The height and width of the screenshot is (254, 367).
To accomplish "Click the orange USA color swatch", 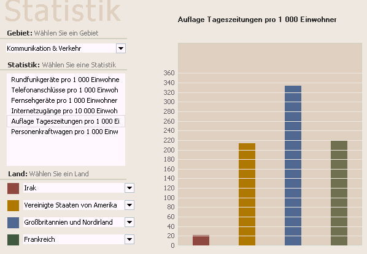I will [13, 206].
